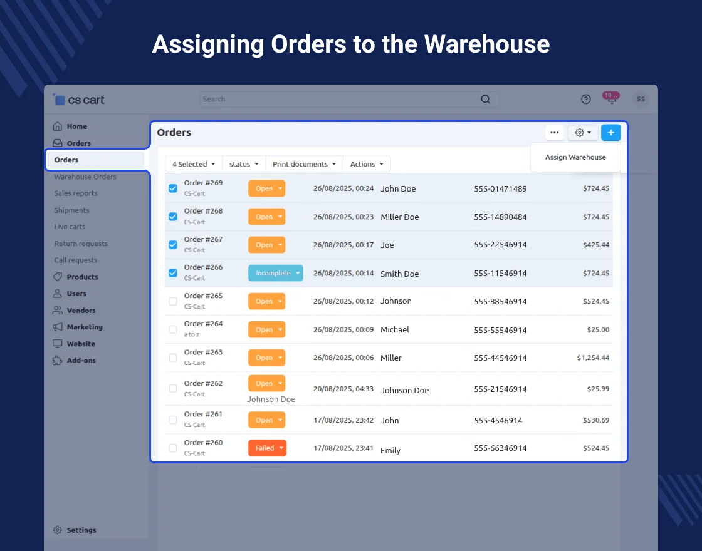The width and height of the screenshot is (702, 551).
Task: Expand the 4 Selected dropdown
Action: point(194,164)
